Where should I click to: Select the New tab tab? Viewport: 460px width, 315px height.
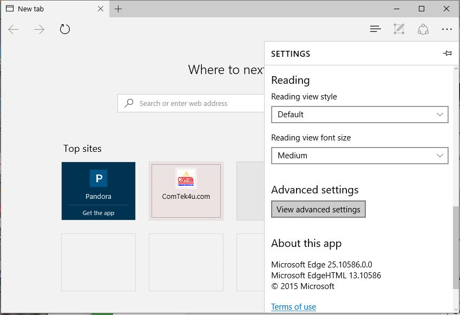pyautogui.click(x=55, y=9)
